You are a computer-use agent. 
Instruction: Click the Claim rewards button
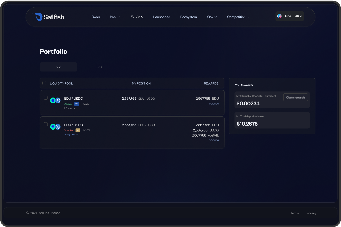(x=295, y=97)
